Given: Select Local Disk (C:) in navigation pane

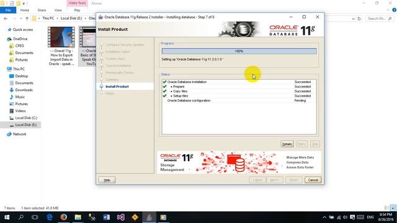Looking at the screenshot, I should click(x=26, y=118).
